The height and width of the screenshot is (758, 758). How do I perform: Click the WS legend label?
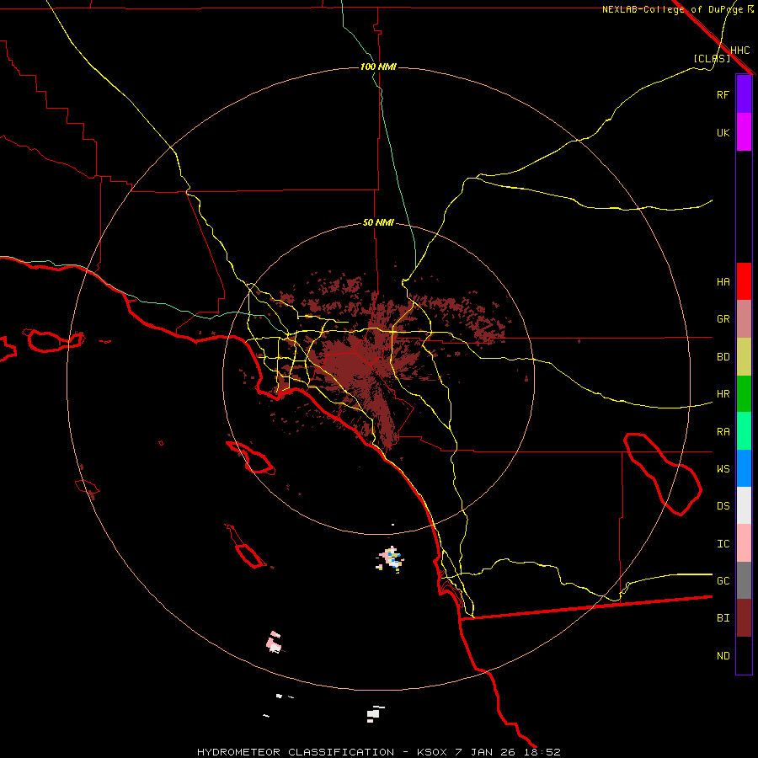(x=723, y=469)
